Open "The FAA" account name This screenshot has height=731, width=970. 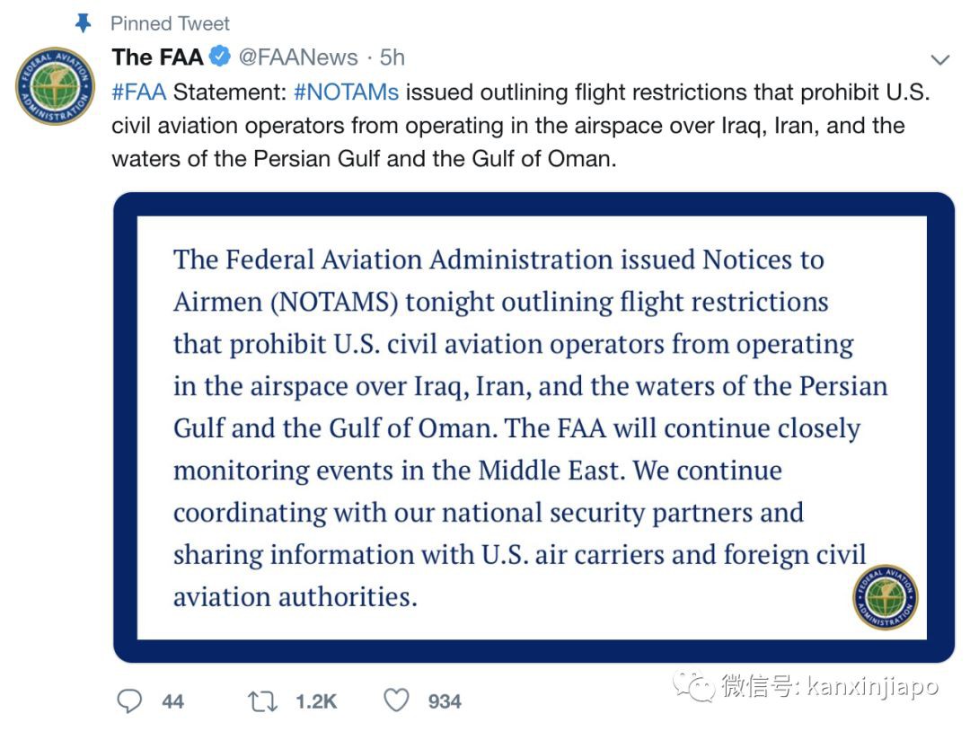pyautogui.click(x=157, y=57)
